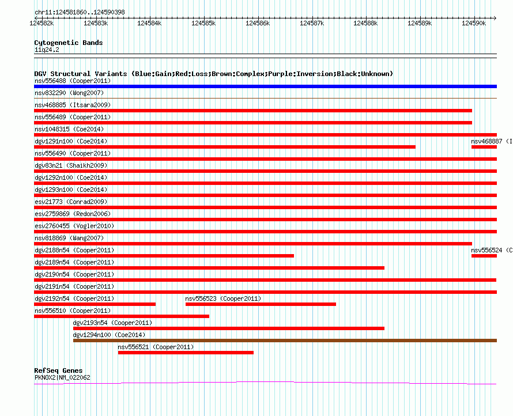Click the red bar under nsv556521

[x=186, y=353]
